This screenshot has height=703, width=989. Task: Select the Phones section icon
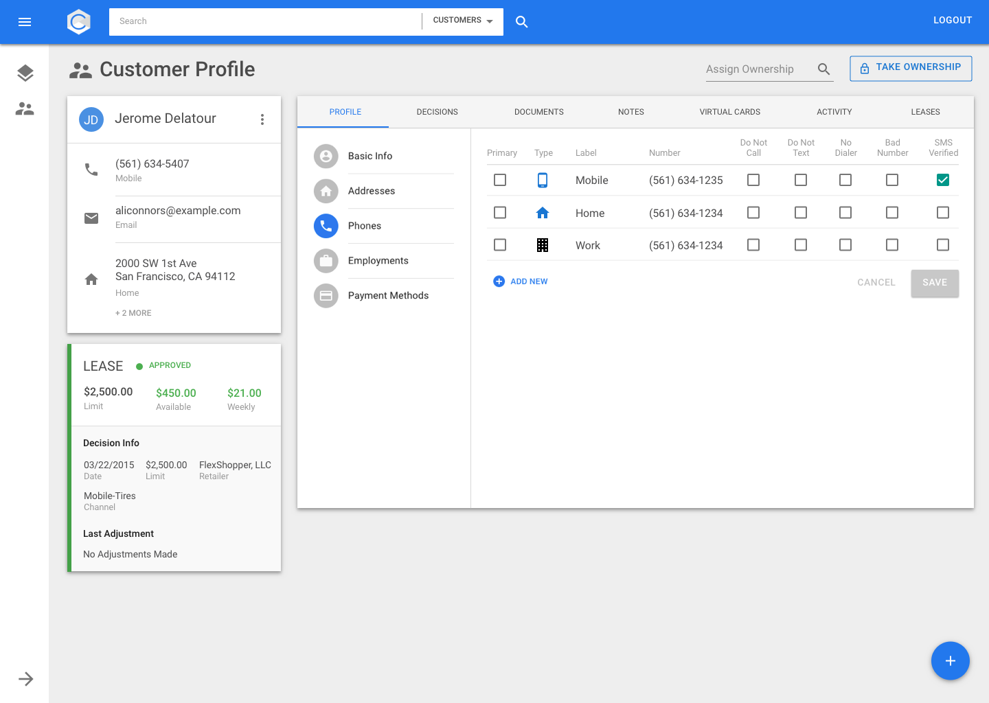pos(326,226)
